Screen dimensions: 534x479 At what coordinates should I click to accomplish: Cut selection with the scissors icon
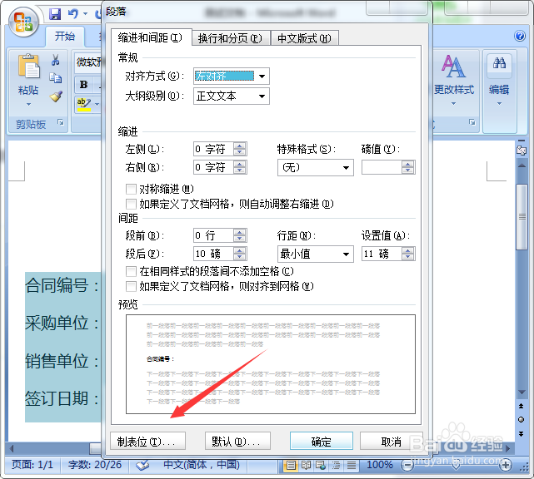pos(55,60)
